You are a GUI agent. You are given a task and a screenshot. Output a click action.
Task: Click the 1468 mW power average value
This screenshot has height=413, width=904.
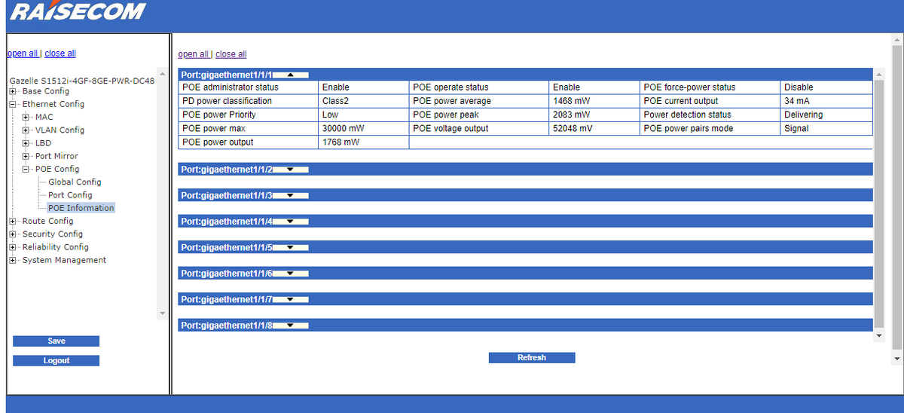point(572,101)
